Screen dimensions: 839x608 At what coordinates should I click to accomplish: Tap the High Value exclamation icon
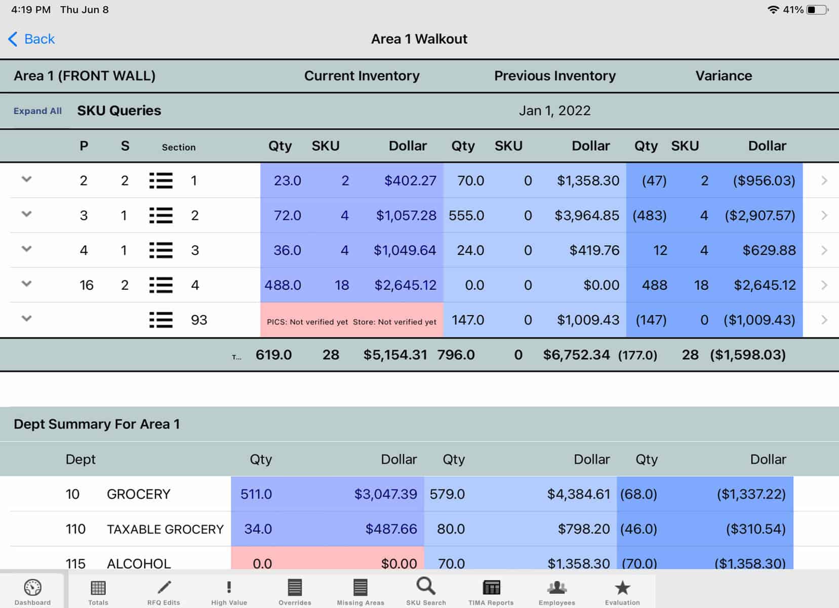tap(228, 590)
